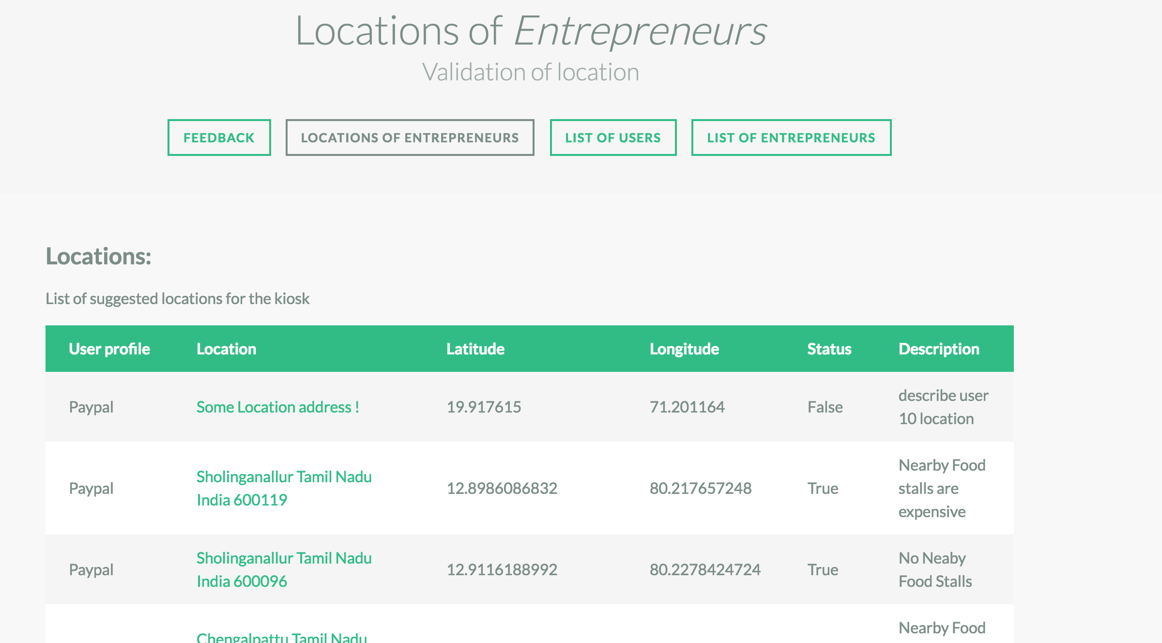1162x643 pixels.
Task: Click the 'Locations of Entrepreneurs' page title
Action: [x=531, y=31]
